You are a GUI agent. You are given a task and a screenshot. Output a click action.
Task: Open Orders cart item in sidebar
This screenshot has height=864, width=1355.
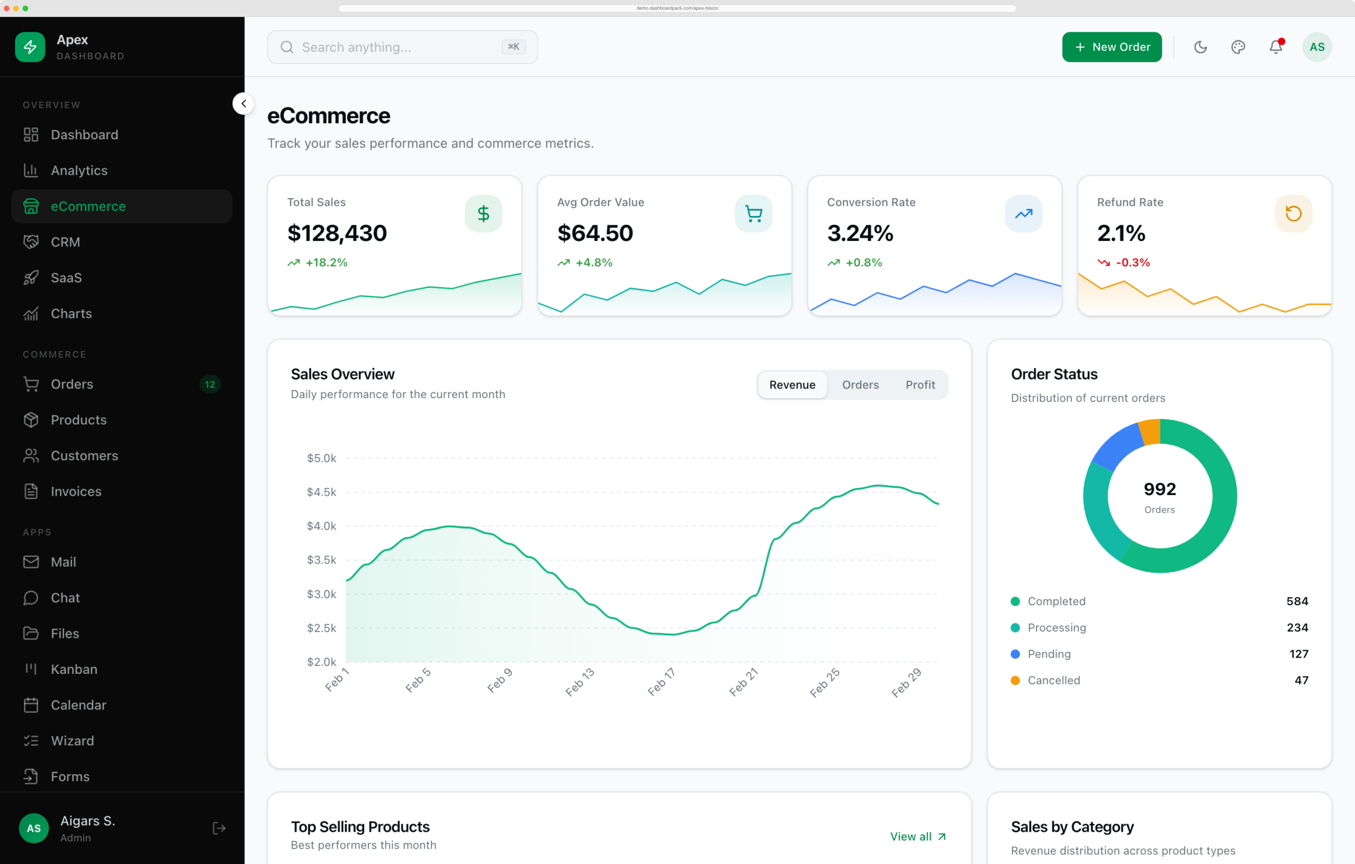tap(122, 384)
